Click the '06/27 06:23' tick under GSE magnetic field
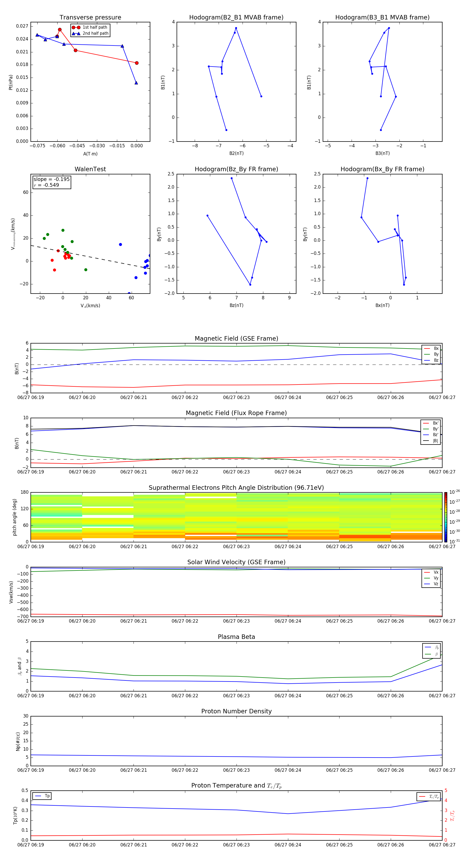 tap(236, 398)
